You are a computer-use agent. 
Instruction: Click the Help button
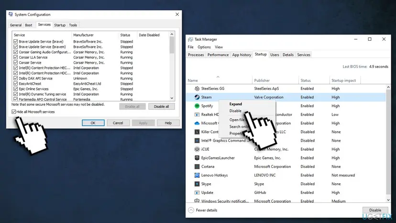click(x=168, y=123)
